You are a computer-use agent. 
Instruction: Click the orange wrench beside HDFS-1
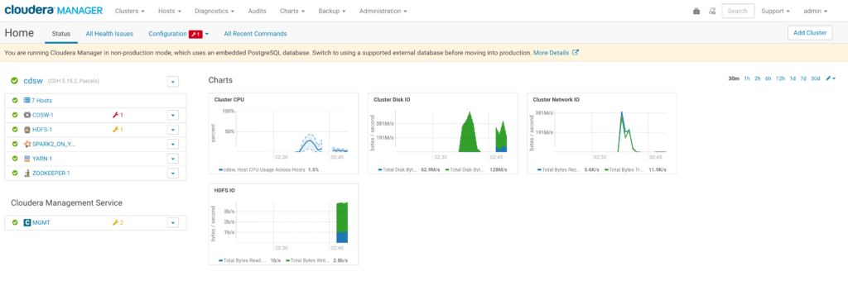click(x=114, y=130)
